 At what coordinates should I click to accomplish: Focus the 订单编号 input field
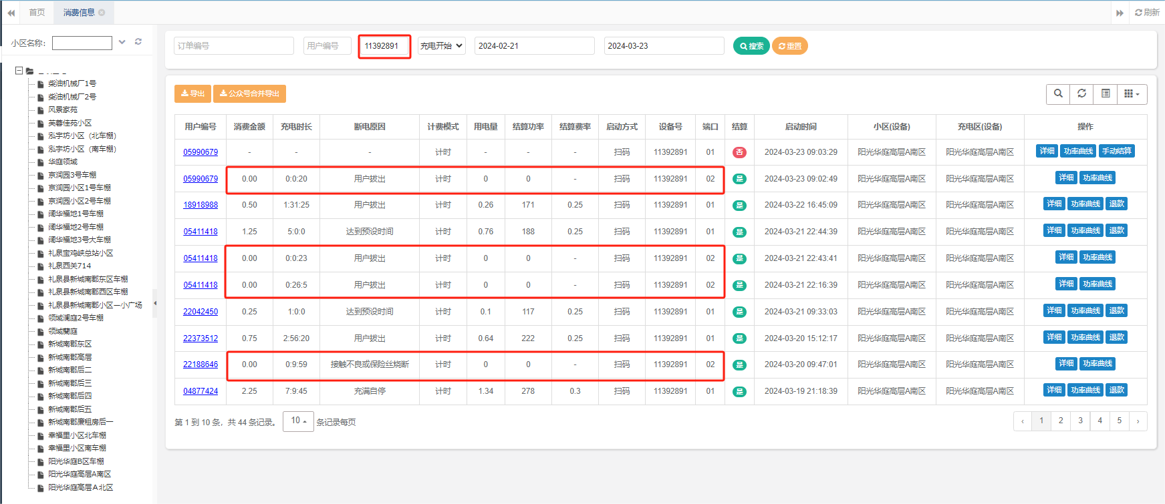tap(234, 46)
